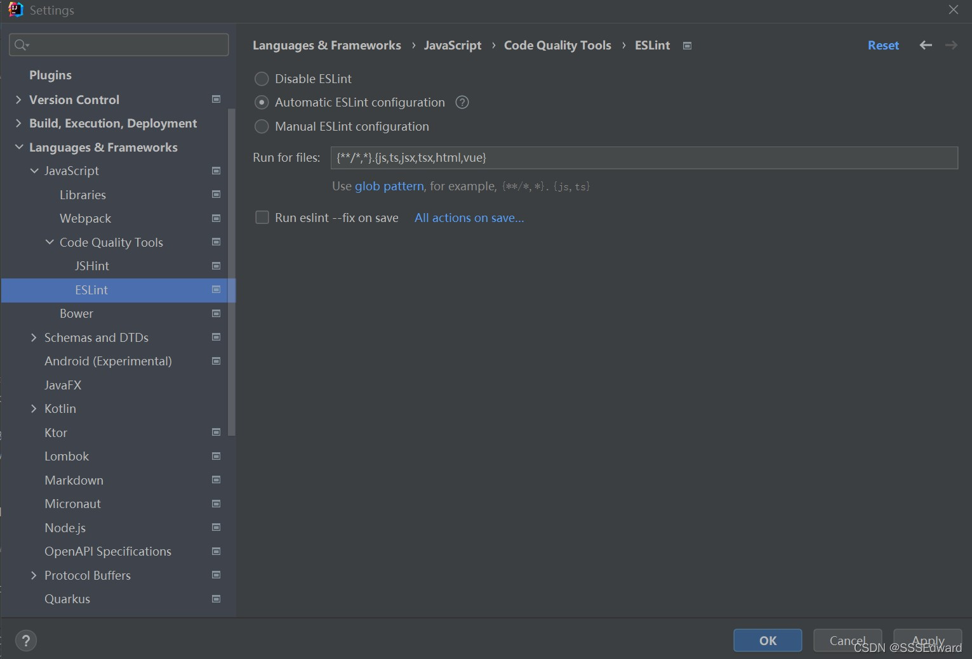
Task: Click the Cancel button
Action: click(848, 641)
